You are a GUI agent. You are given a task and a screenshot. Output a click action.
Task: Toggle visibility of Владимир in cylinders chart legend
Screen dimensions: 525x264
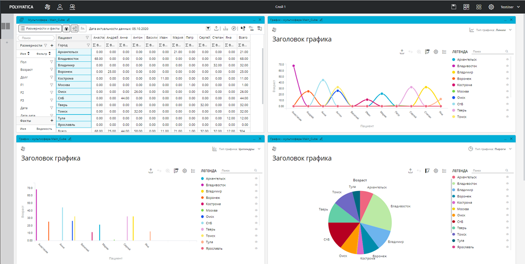coord(256,192)
